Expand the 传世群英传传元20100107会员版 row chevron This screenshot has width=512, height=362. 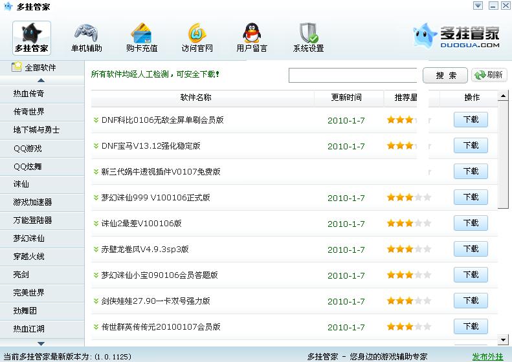[x=96, y=327]
